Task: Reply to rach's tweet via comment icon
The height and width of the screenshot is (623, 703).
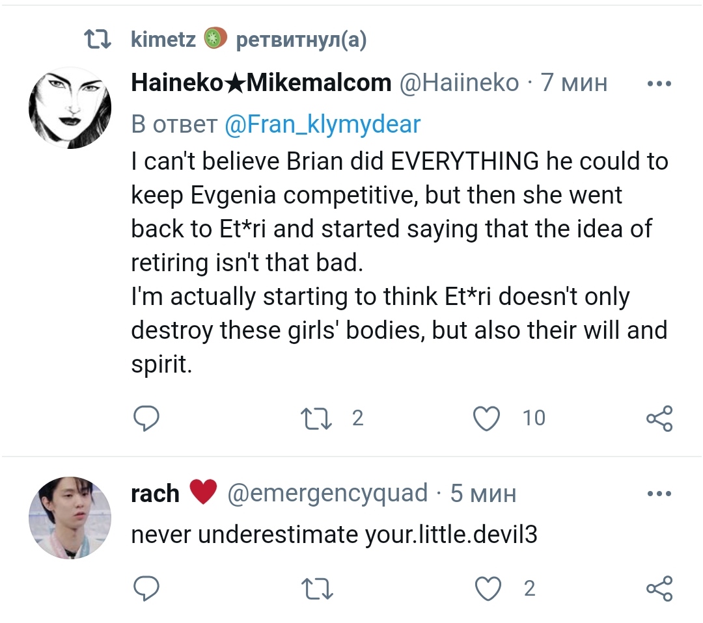Action: [x=146, y=589]
